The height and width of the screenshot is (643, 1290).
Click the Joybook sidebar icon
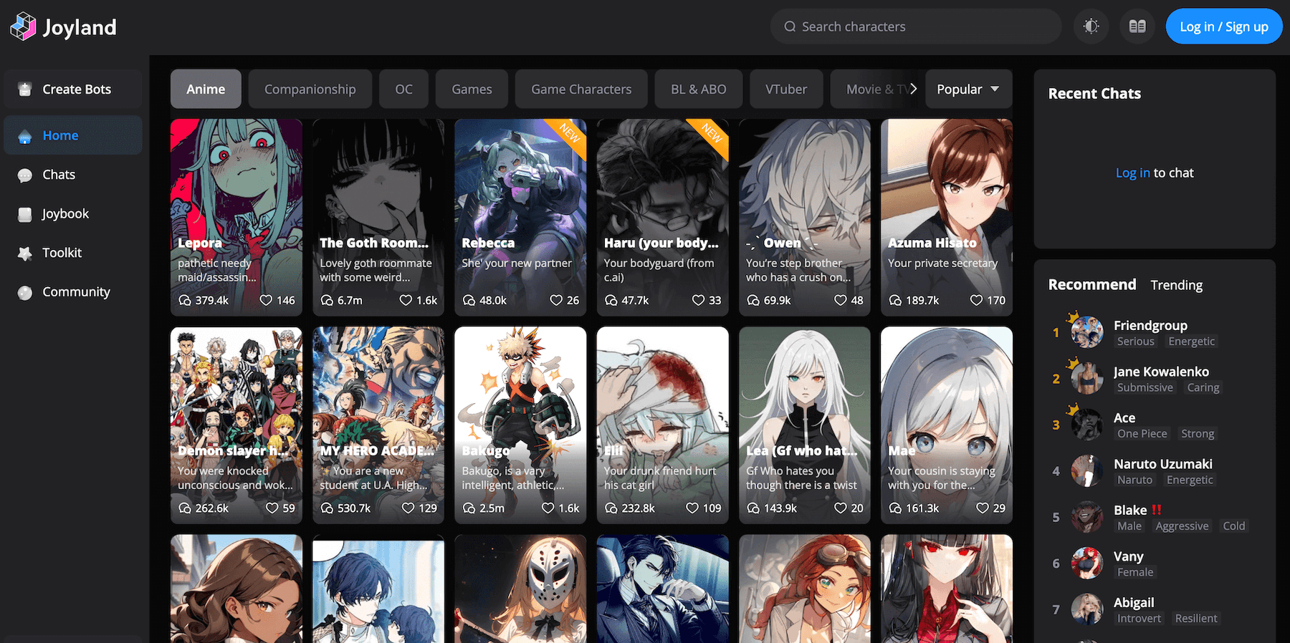(25, 214)
